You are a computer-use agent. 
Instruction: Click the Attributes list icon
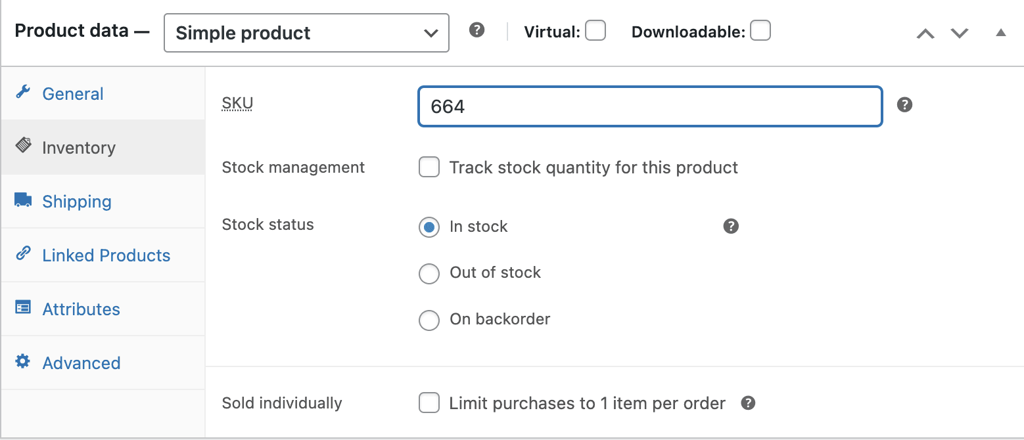[22, 309]
